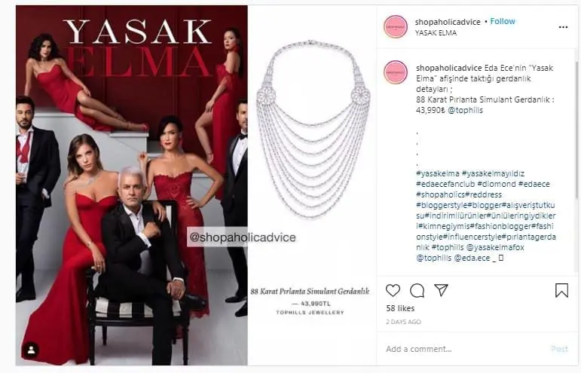Share the post using the paper plane icon
The height and width of the screenshot is (373, 581).
[441, 290]
